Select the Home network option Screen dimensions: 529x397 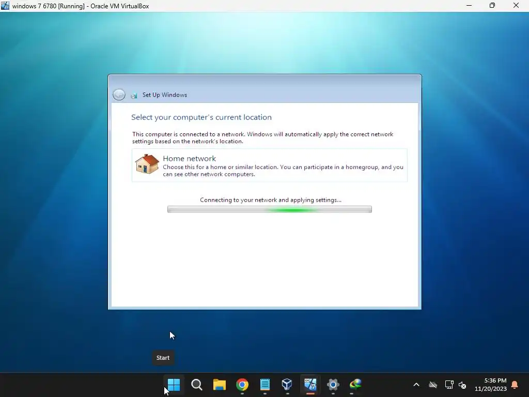[270, 165]
